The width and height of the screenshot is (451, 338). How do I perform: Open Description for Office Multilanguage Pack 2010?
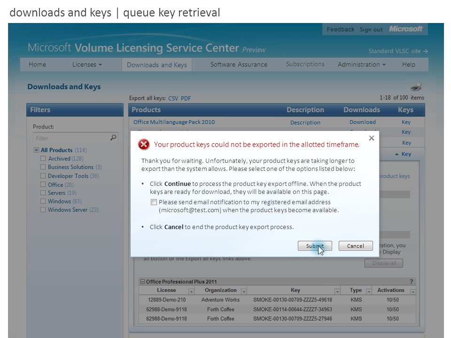pyautogui.click(x=305, y=123)
